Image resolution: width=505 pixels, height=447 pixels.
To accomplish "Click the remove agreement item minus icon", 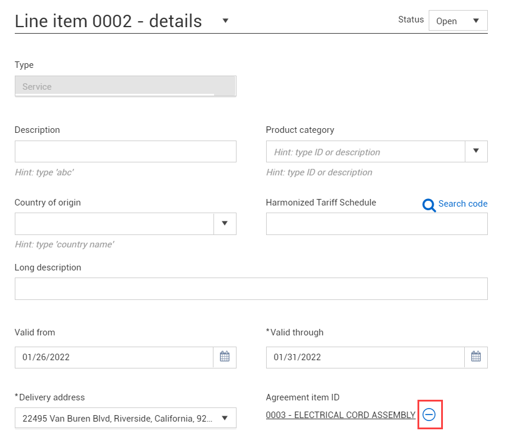I will (429, 415).
